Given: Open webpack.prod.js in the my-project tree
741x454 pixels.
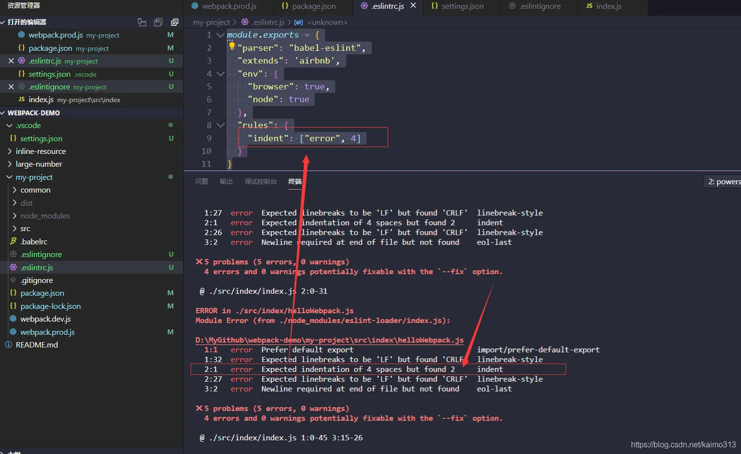Looking at the screenshot, I should (x=92, y=332).
